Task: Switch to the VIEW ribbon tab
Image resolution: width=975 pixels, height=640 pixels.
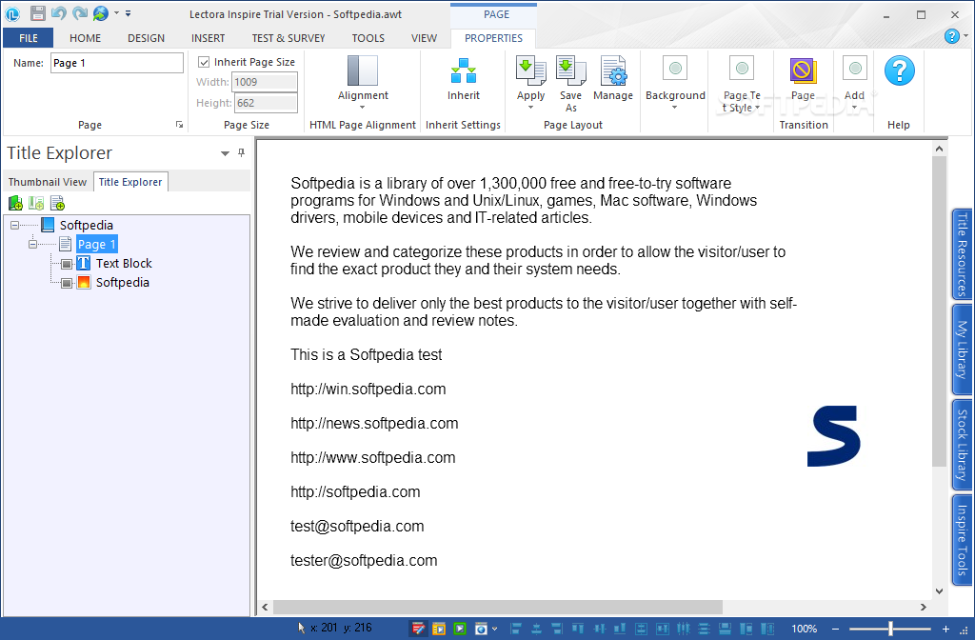Action: pyautogui.click(x=424, y=38)
